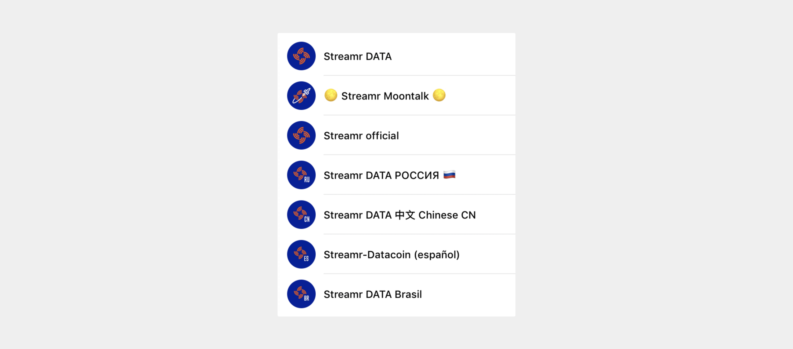Click empty space in Streamr official row
Screen dimensions: 793x349
(x=457, y=136)
